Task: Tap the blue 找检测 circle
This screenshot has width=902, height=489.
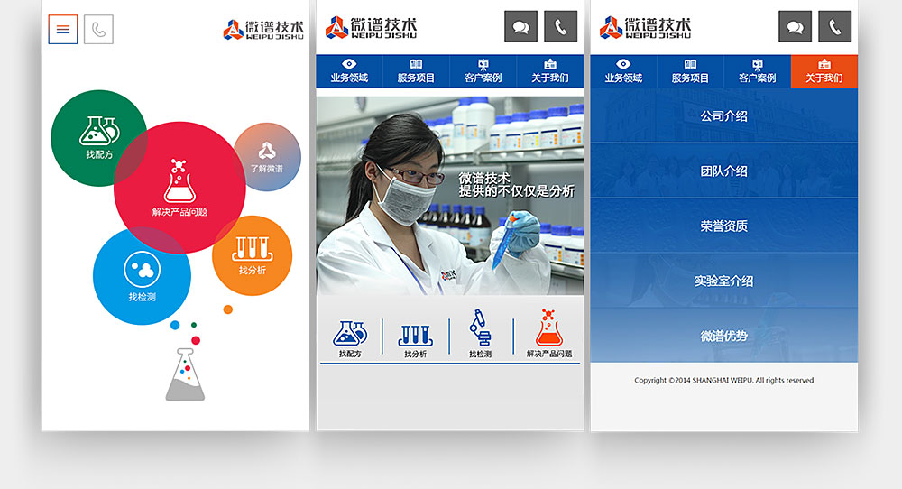Action: point(142,276)
